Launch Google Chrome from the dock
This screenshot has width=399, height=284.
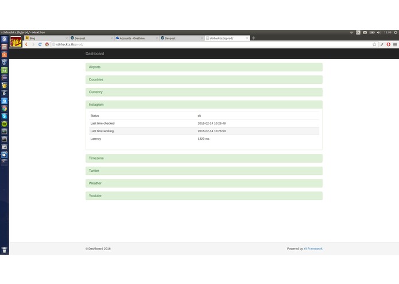5,109
